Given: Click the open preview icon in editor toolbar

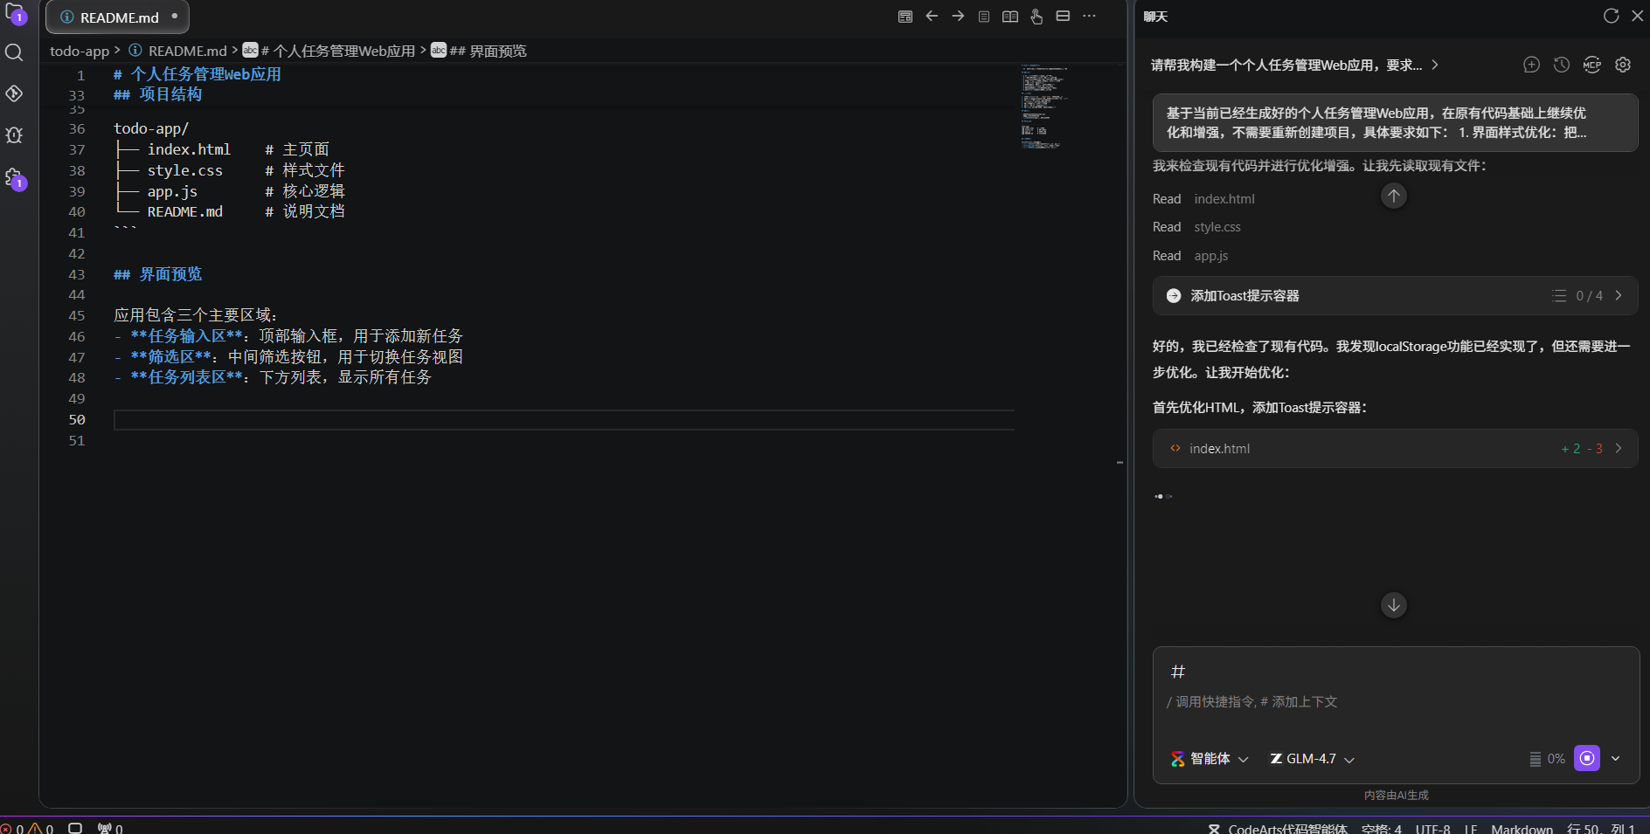Looking at the screenshot, I should click(905, 17).
